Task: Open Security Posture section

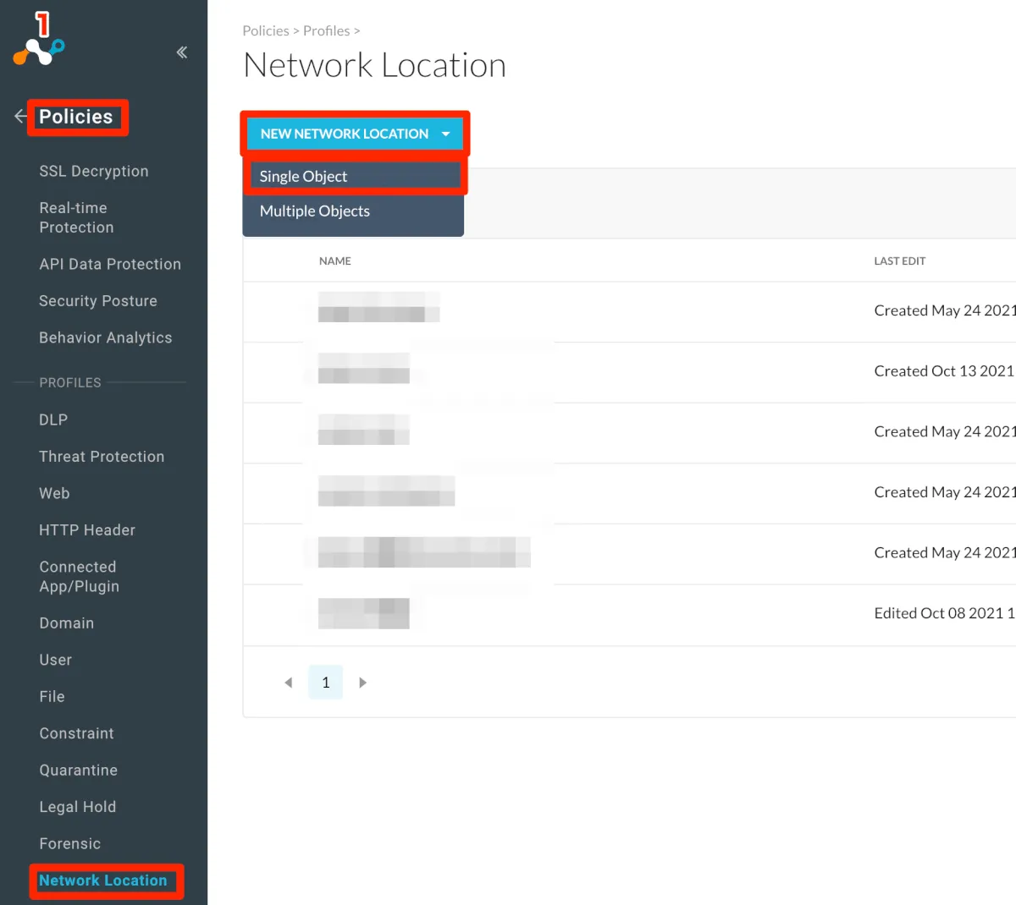Action: point(98,301)
